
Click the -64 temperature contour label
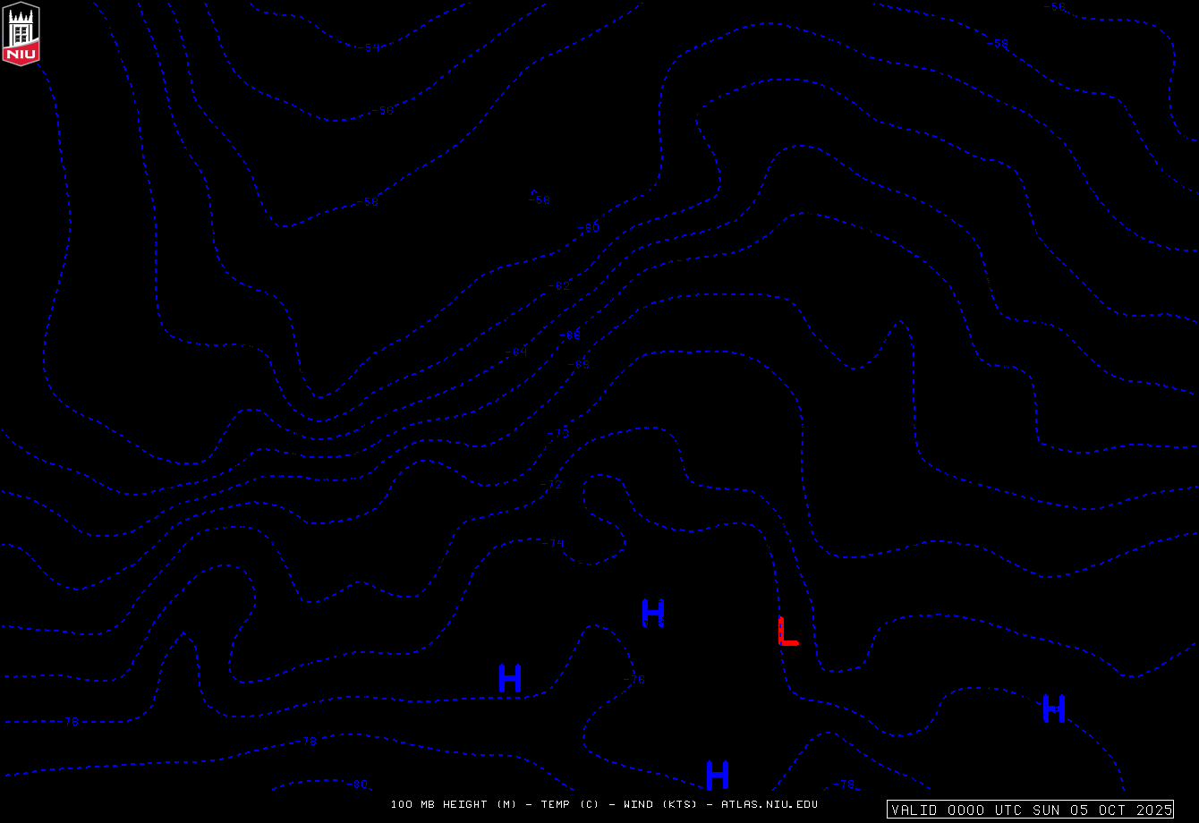click(516, 352)
